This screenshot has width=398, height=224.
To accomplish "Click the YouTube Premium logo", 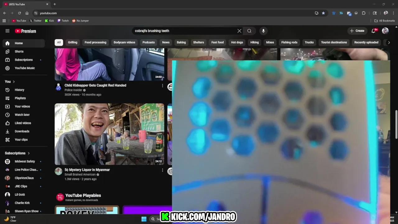I will 25,31.
